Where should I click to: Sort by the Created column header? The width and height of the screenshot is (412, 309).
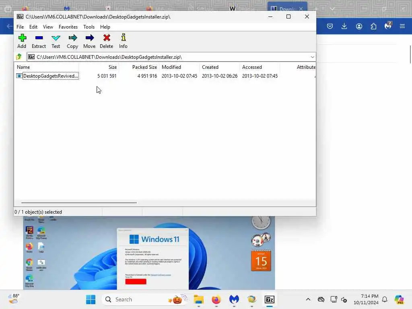219,67
